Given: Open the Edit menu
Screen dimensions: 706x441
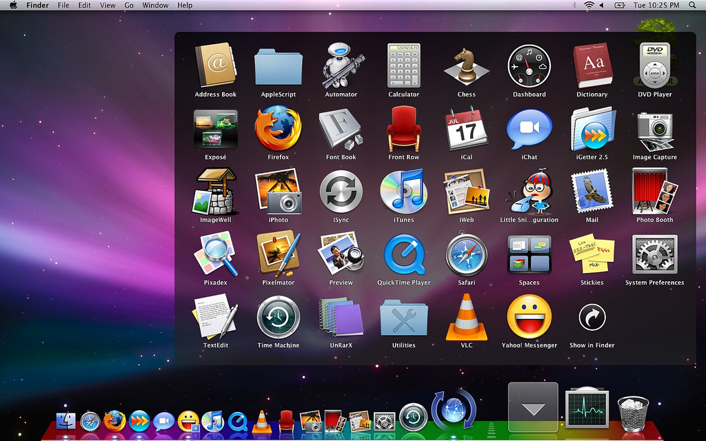Looking at the screenshot, I should [x=84, y=6].
